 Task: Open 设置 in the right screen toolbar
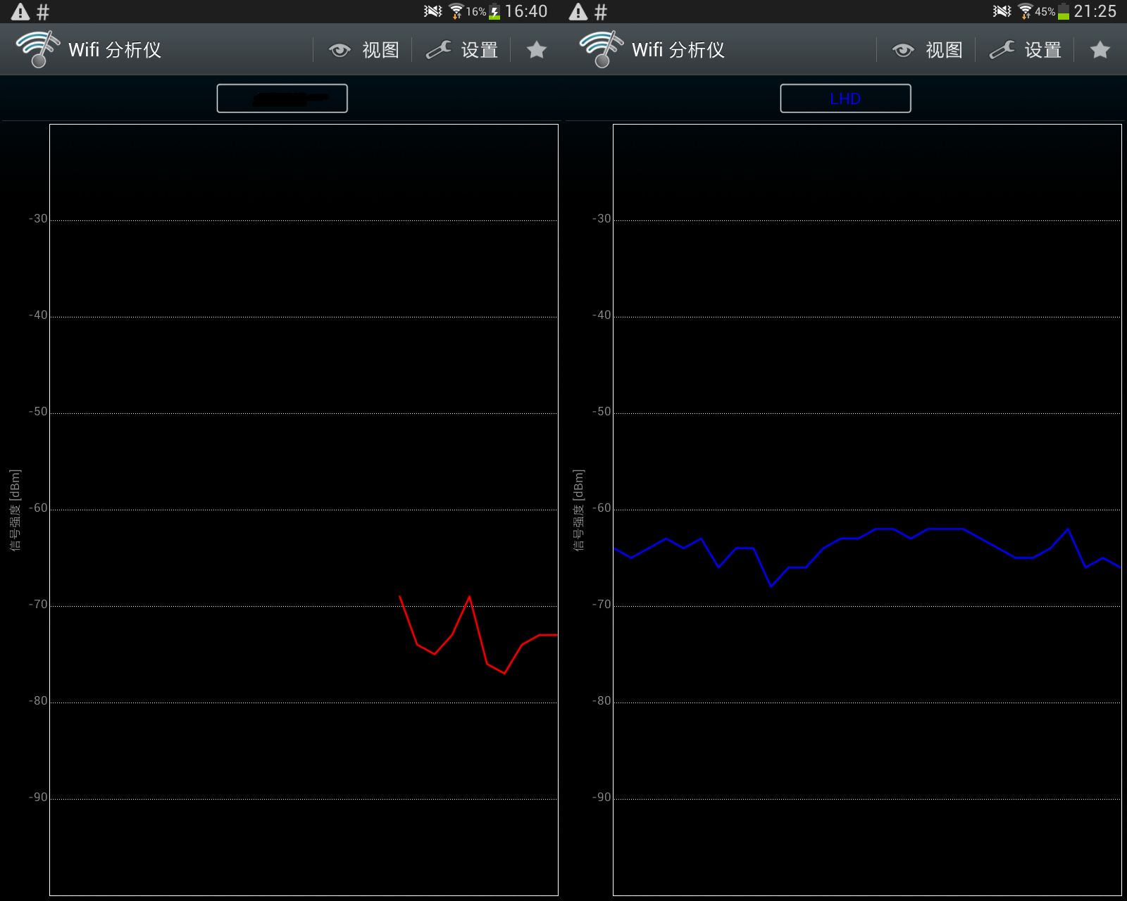click(x=1043, y=50)
